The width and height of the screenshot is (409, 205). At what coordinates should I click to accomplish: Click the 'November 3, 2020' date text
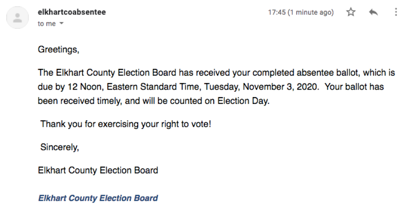(281, 87)
